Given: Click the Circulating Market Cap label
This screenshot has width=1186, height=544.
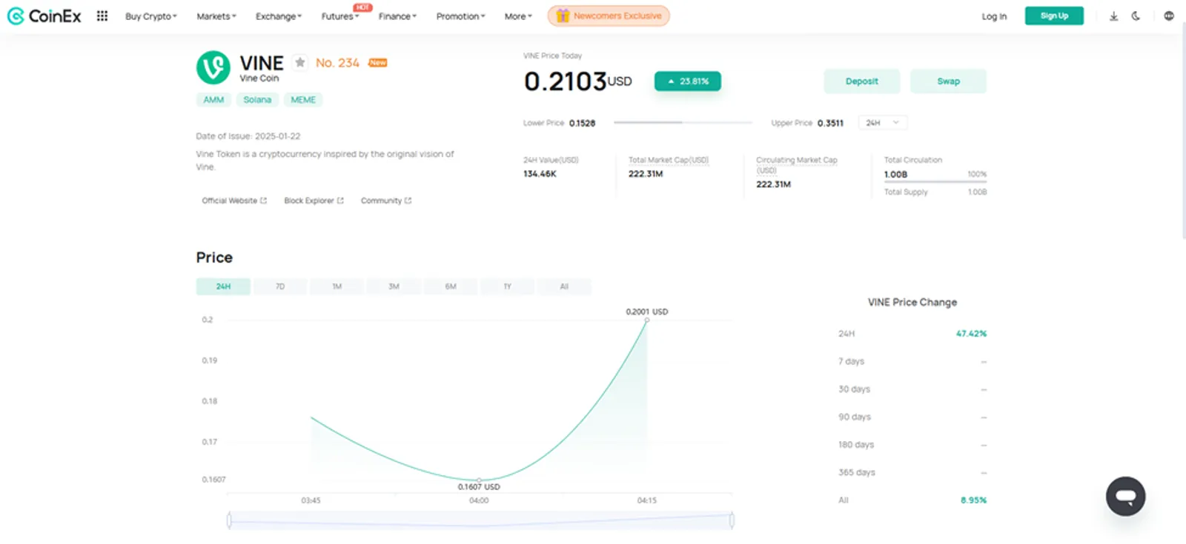Looking at the screenshot, I should pos(797,164).
